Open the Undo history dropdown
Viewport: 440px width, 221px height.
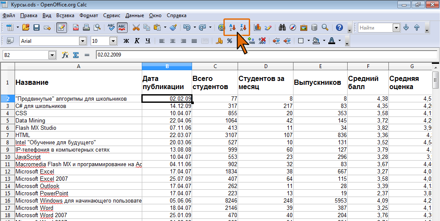[195, 27]
